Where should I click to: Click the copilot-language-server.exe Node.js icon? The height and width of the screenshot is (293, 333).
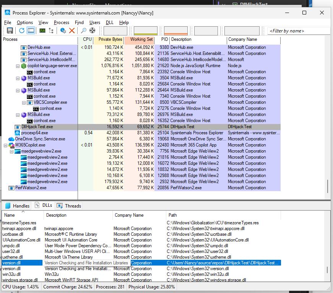tap(24, 66)
